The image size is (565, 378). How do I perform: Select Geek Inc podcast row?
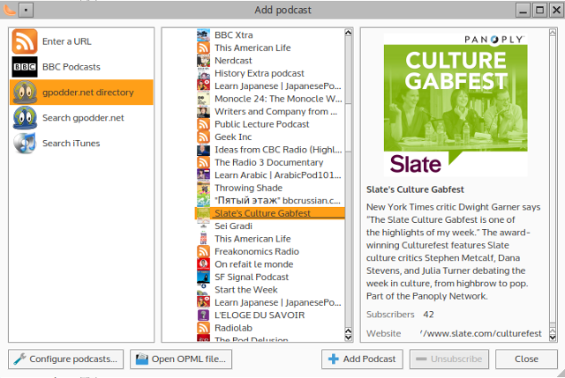tap(270, 137)
